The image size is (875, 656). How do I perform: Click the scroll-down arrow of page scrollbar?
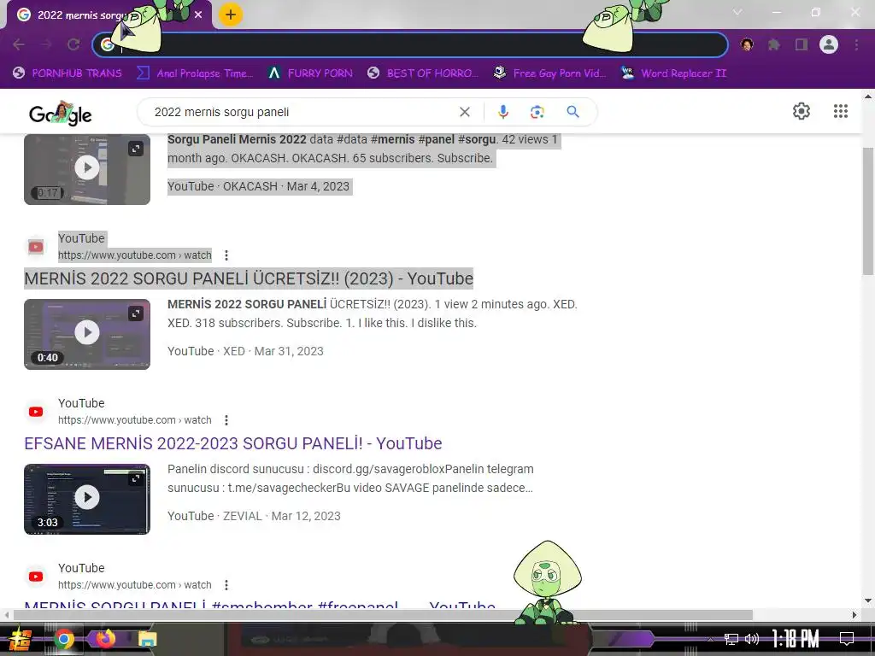(868, 601)
